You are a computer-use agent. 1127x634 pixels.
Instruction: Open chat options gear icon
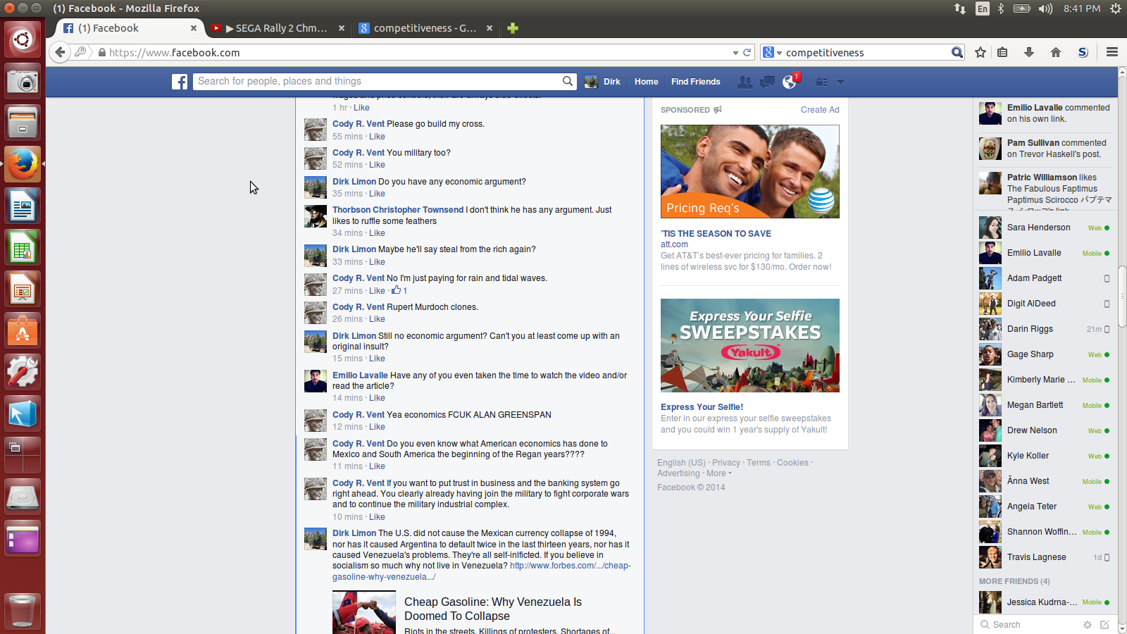click(1087, 625)
